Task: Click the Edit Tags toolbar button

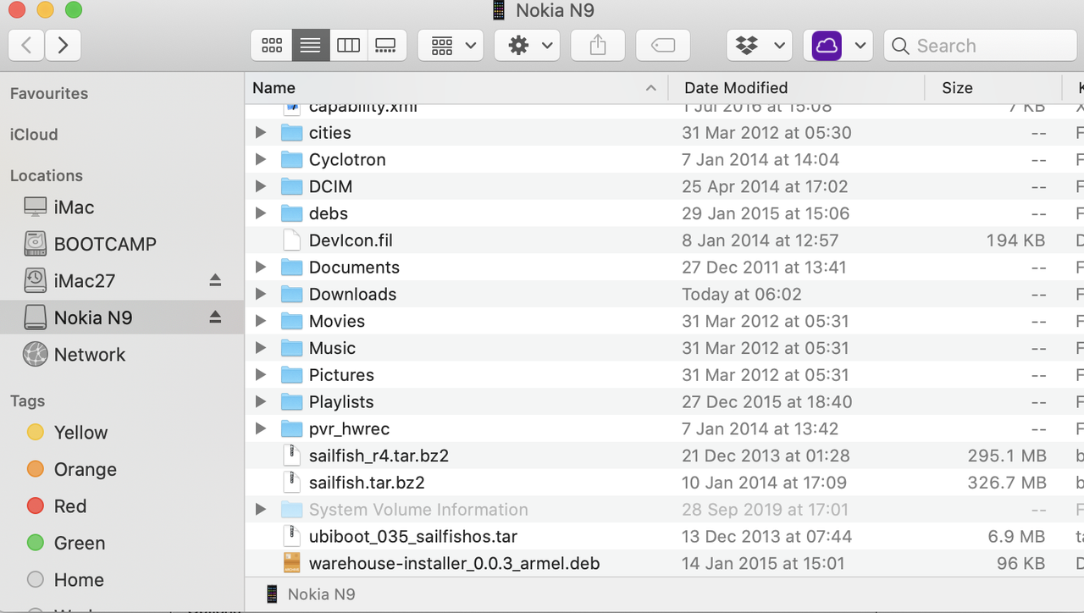Action: pos(663,46)
